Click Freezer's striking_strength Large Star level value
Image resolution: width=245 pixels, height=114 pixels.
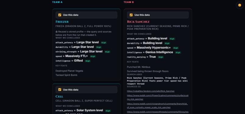click(91, 51)
